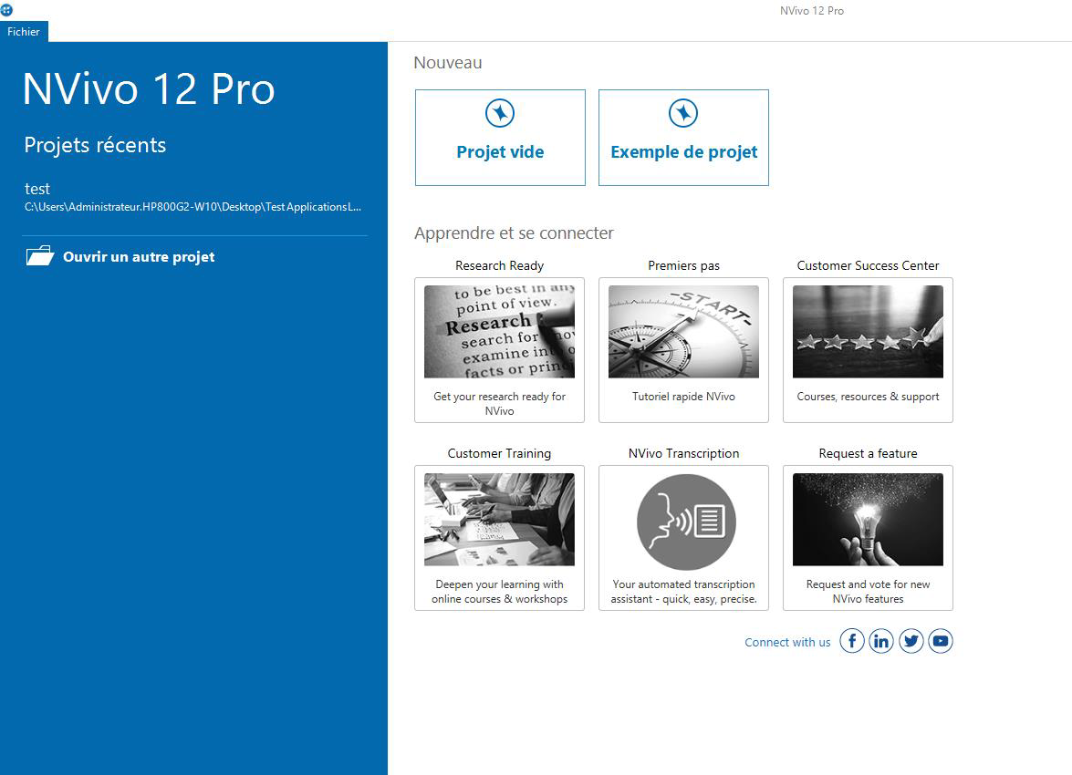Open the Exemple de projet tile
Viewport: 1072px width, 775px height.
click(x=683, y=151)
